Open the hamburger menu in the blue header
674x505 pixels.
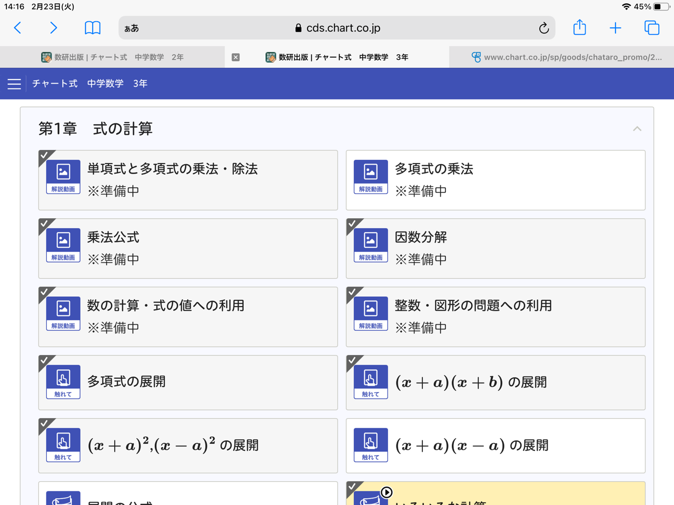(x=14, y=83)
